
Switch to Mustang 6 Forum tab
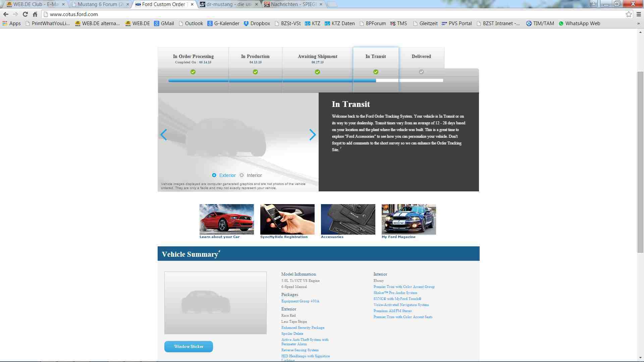100,4
